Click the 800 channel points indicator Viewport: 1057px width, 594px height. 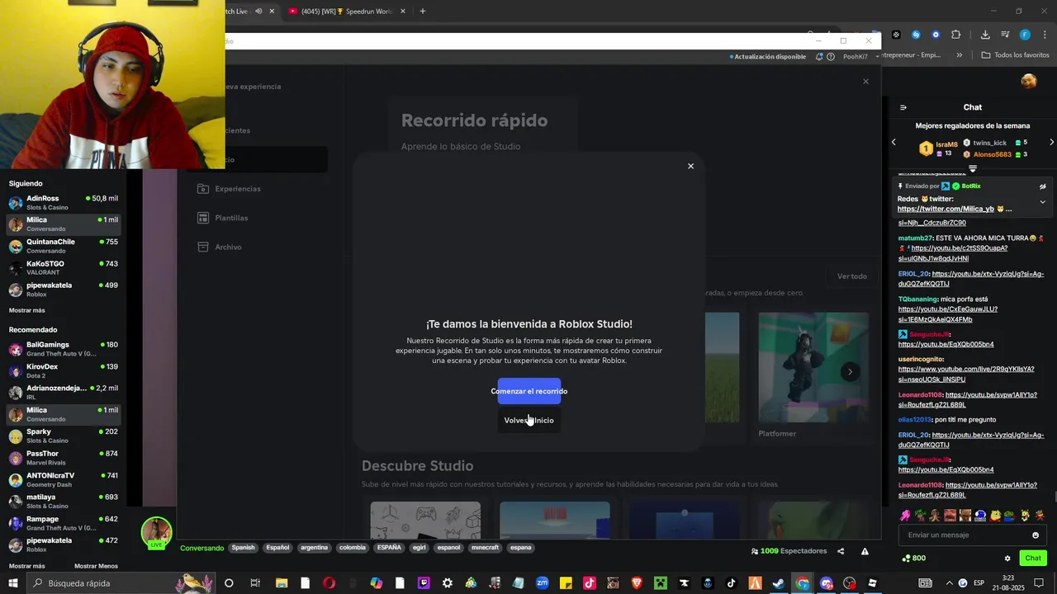click(x=913, y=559)
